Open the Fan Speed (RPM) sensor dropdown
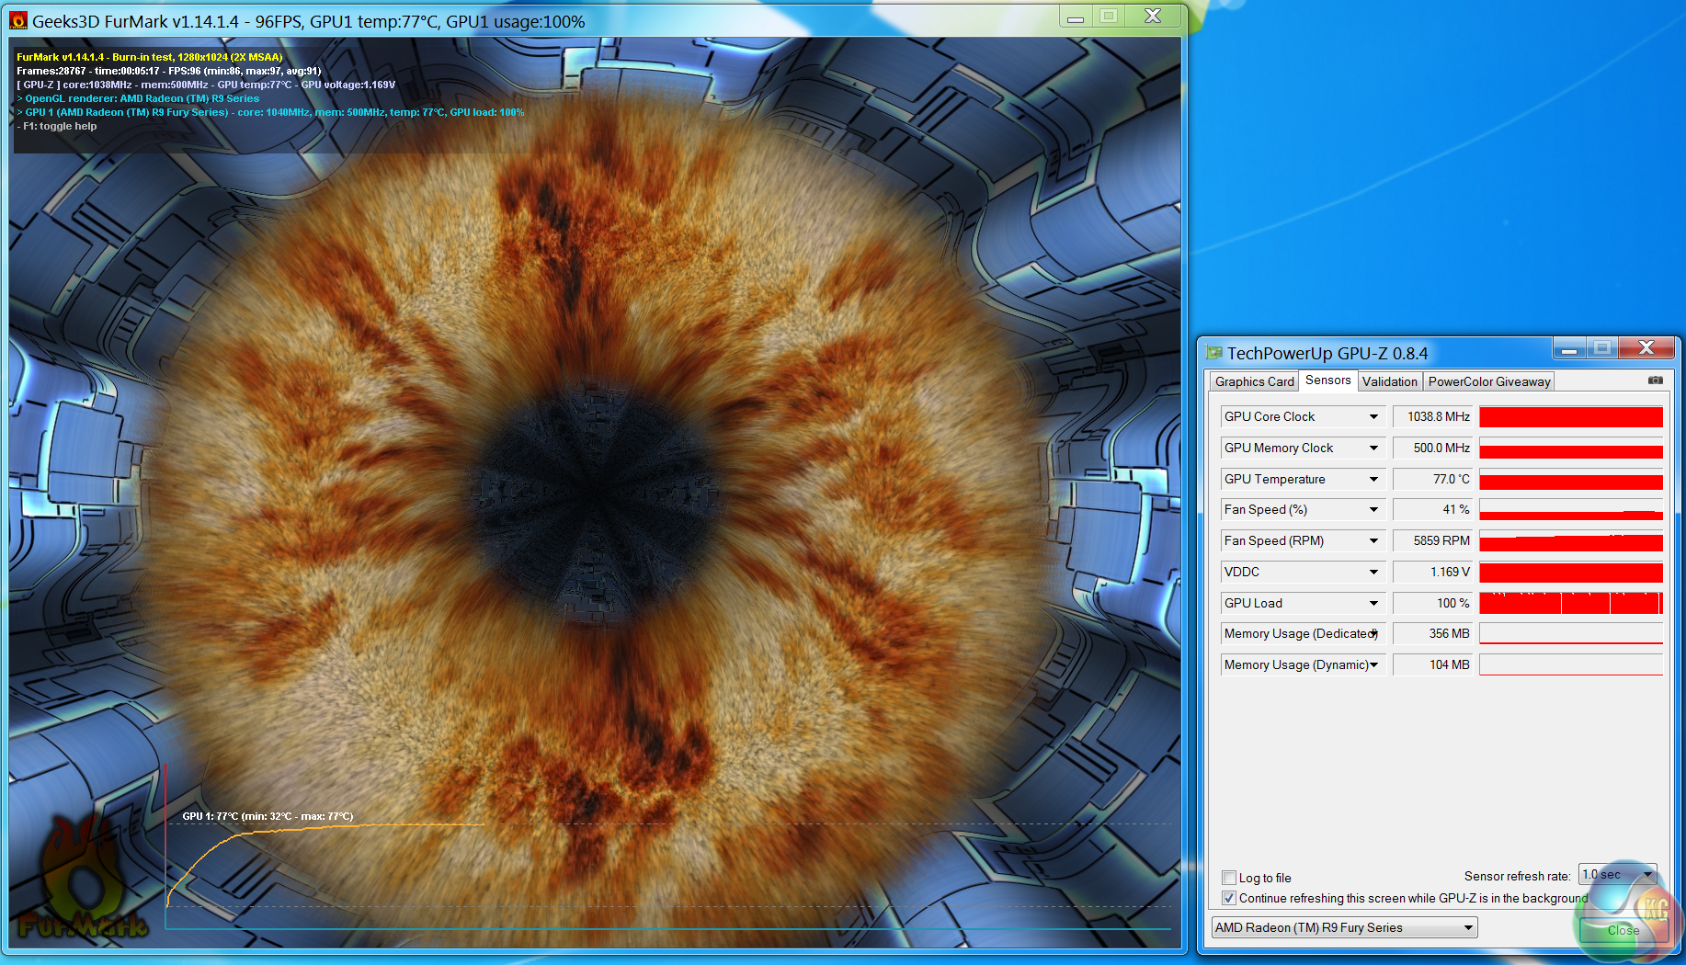The width and height of the screenshot is (1686, 965). [1373, 541]
